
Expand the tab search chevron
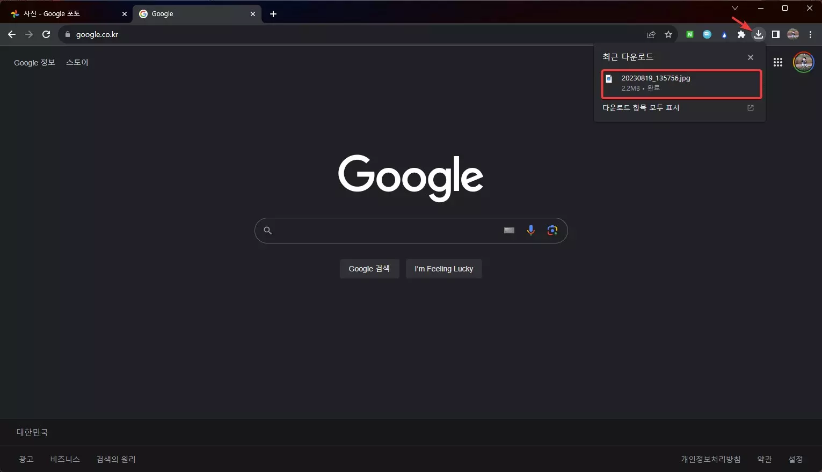coord(735,8)
